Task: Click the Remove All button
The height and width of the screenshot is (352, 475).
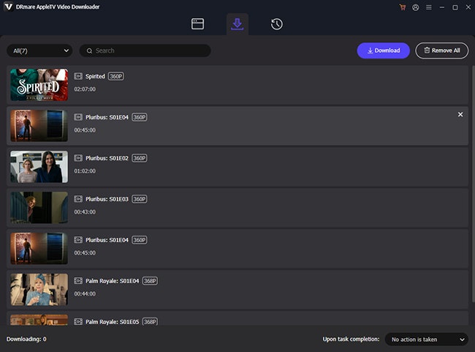Action: click(x=441, y=50)
